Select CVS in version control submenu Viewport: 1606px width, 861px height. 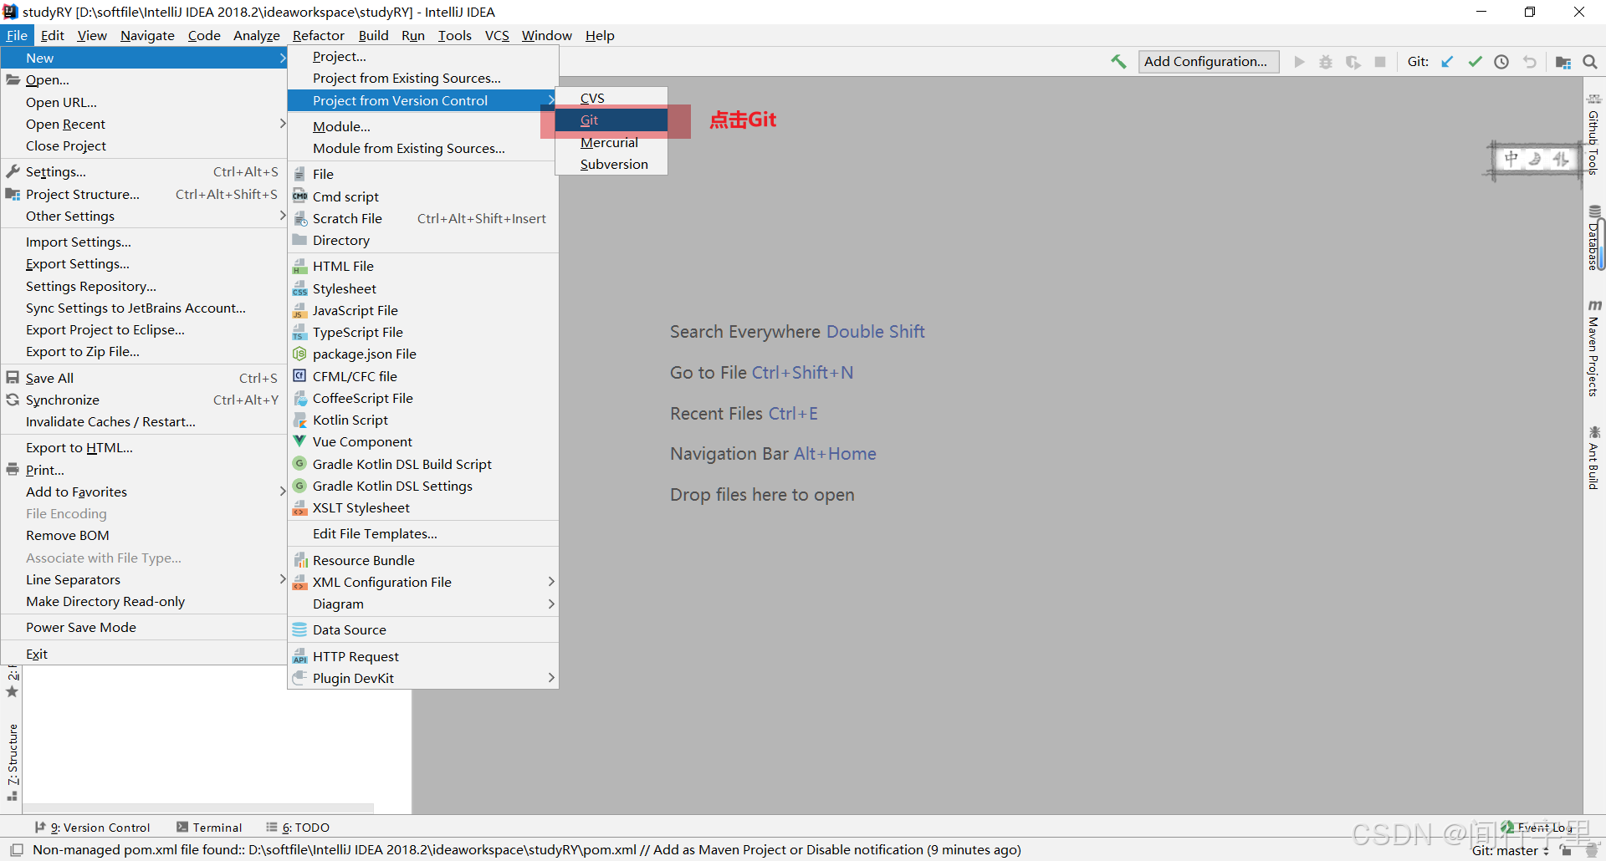coord(611,98)
